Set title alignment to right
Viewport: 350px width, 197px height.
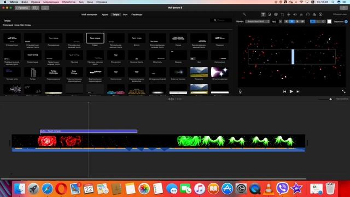(297, 21)
